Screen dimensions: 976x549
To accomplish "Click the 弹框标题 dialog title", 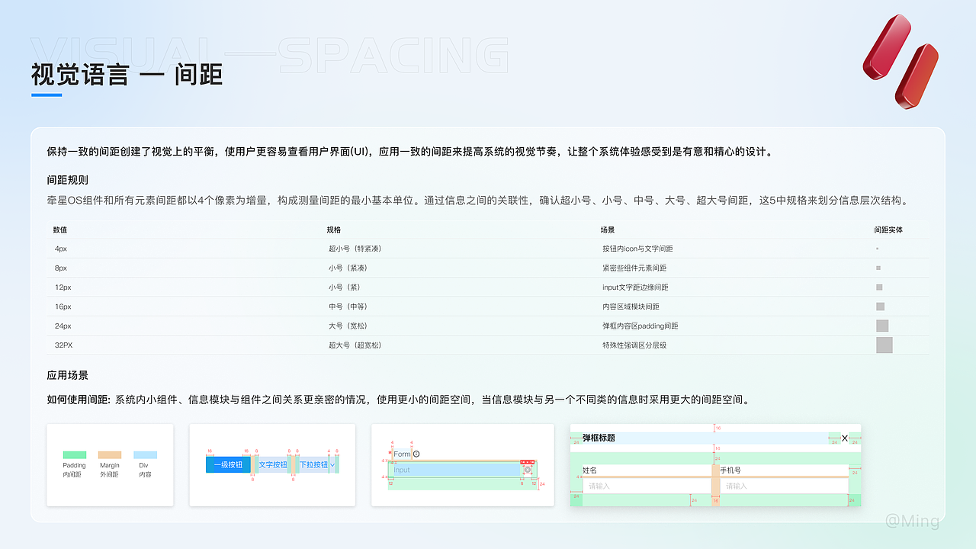I will (x=599, y=438).
